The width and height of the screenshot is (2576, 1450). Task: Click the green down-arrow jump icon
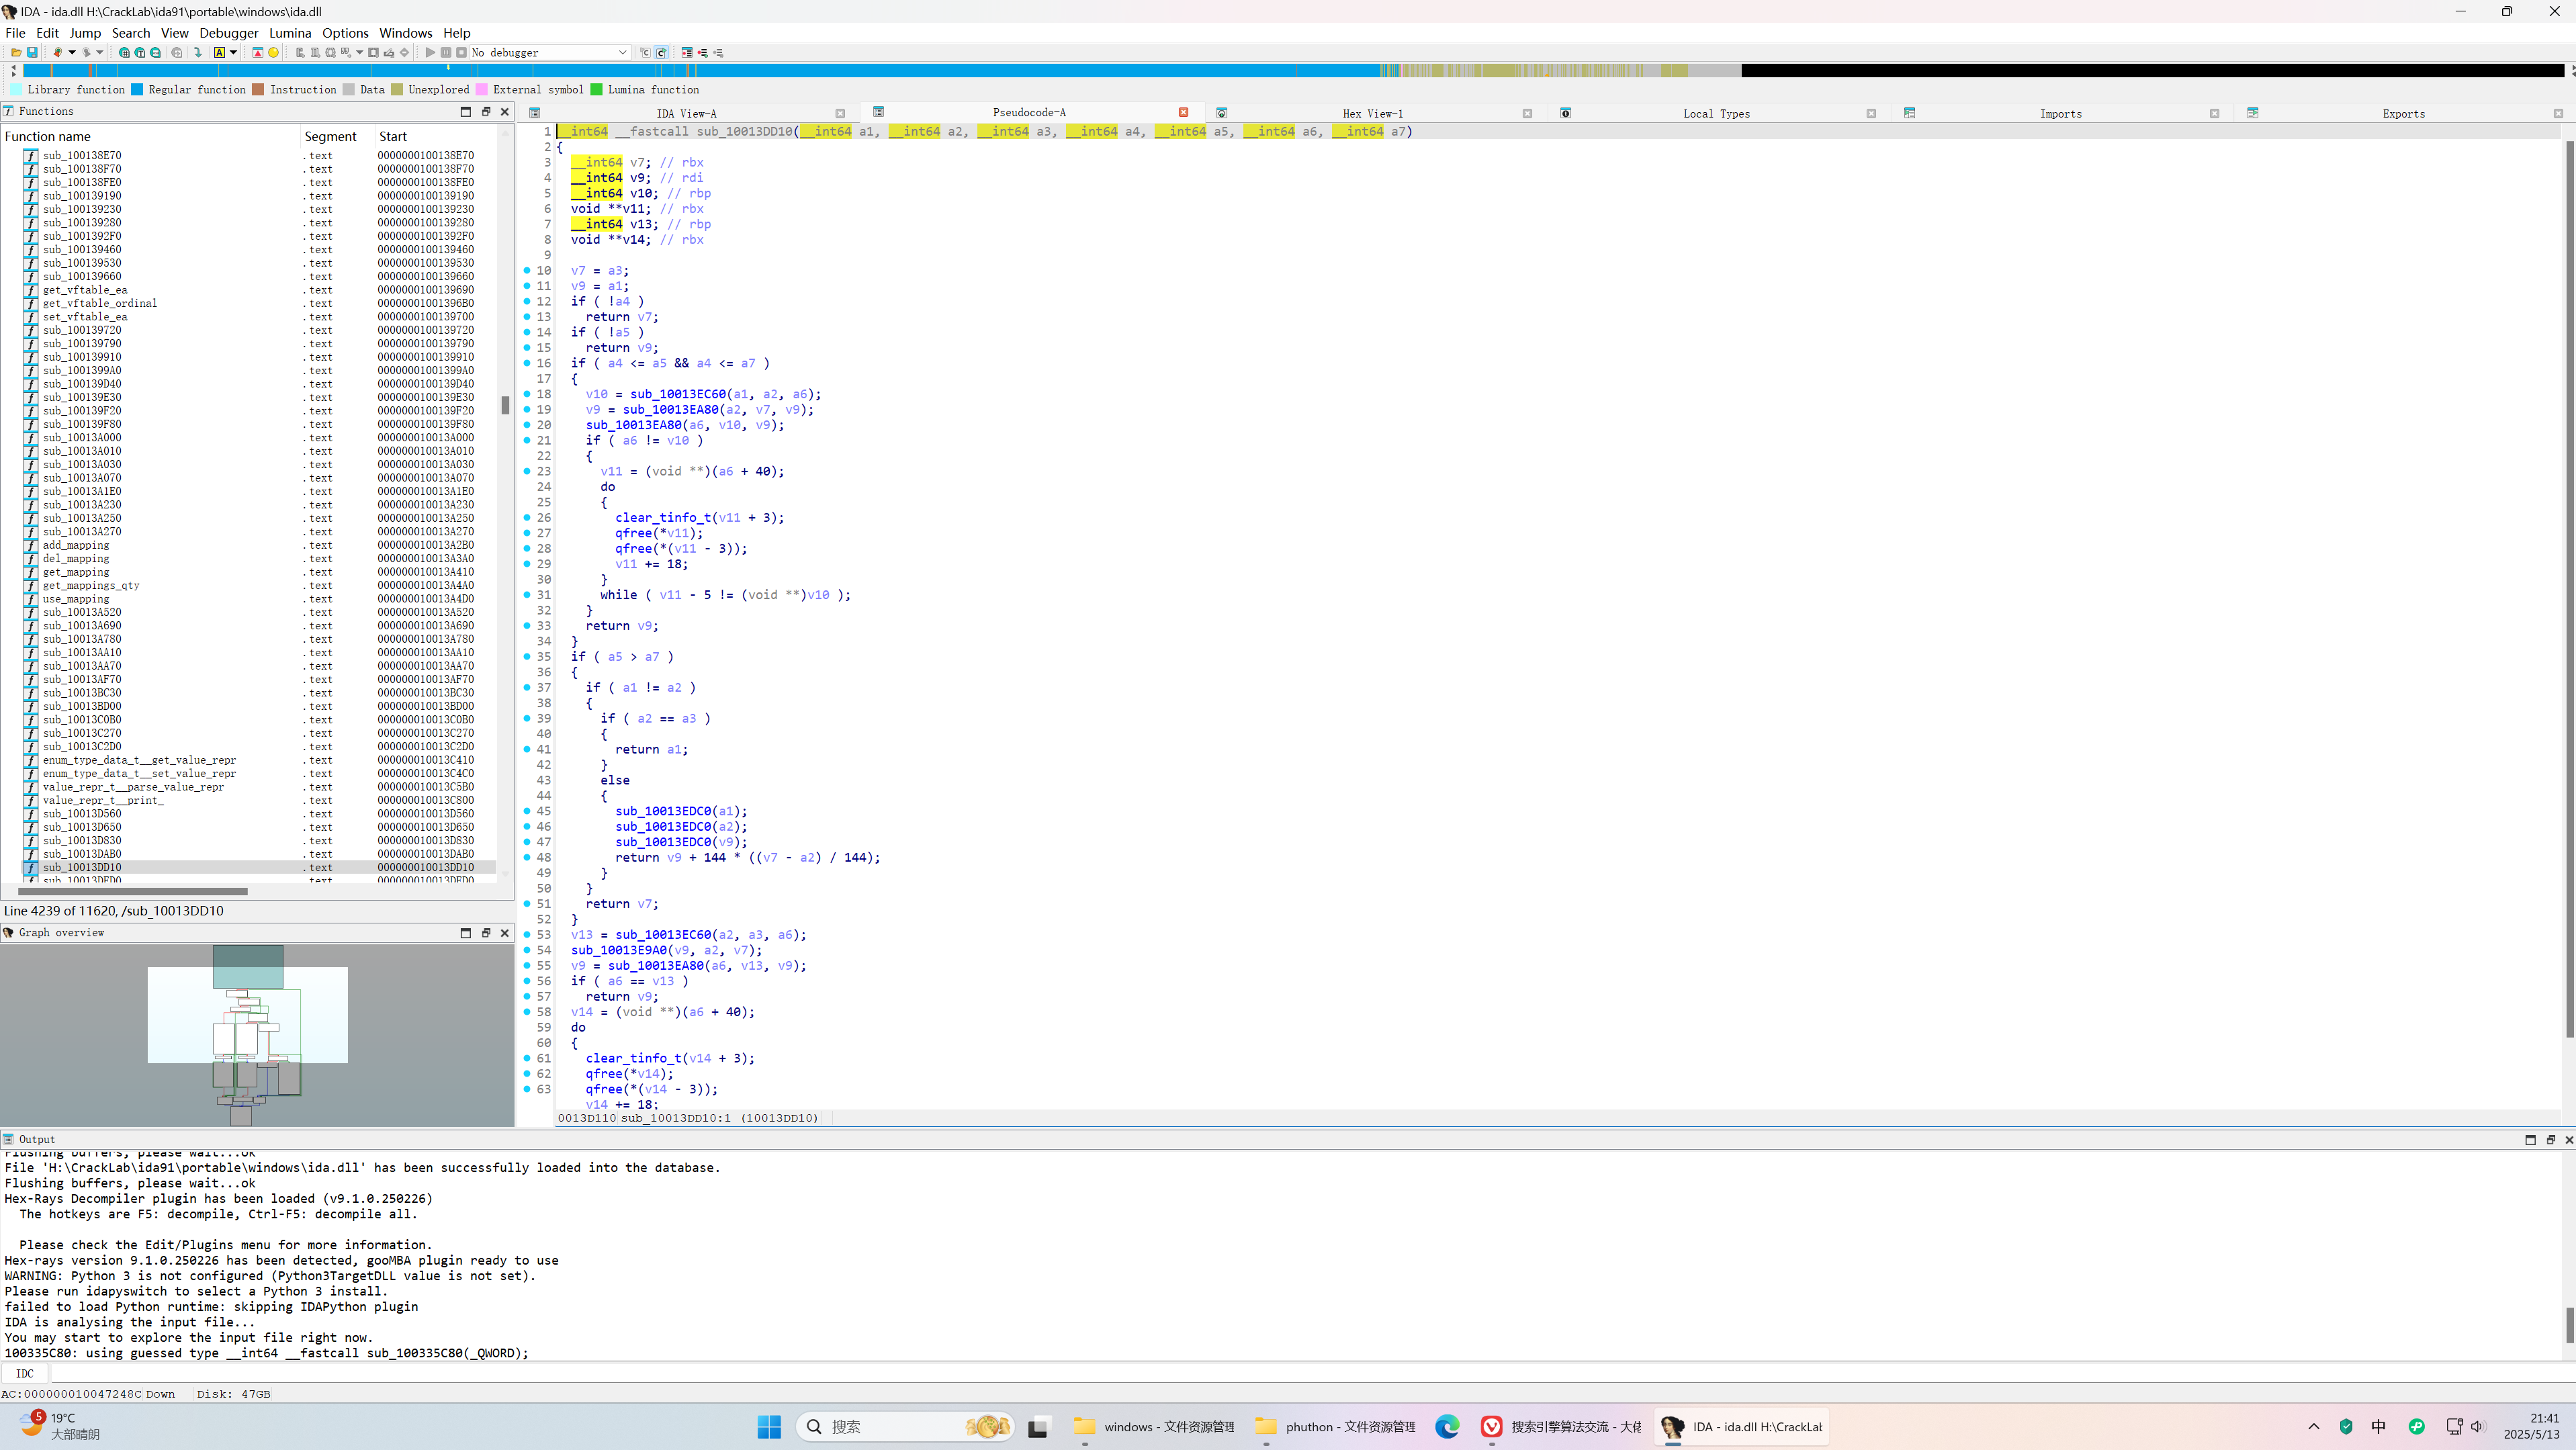pos(198,53)
